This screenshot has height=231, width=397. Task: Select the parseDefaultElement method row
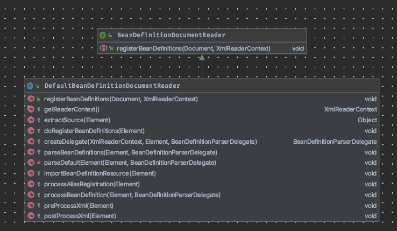click(202, 163)
